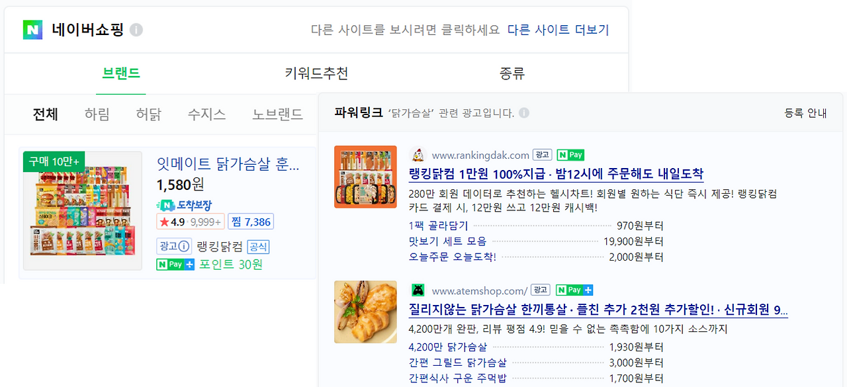
Task: Switch to the 브랜드 tab
Action: 121,73
